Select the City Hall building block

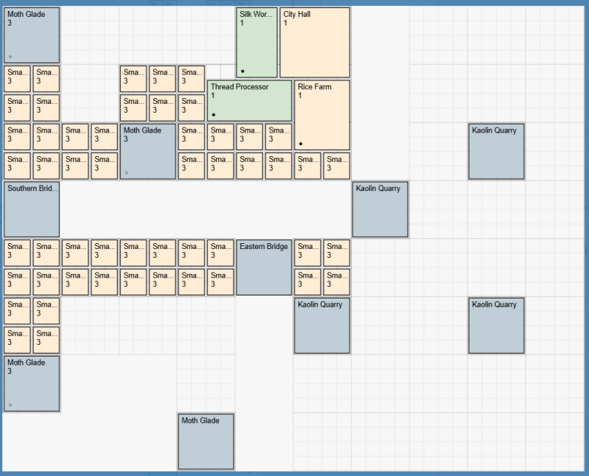click(x=315, y=43)
